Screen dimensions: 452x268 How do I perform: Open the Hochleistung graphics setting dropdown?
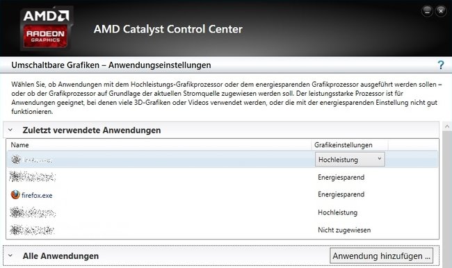point(350,159)
